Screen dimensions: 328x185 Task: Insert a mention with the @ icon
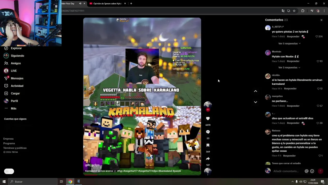coord(306,171)
